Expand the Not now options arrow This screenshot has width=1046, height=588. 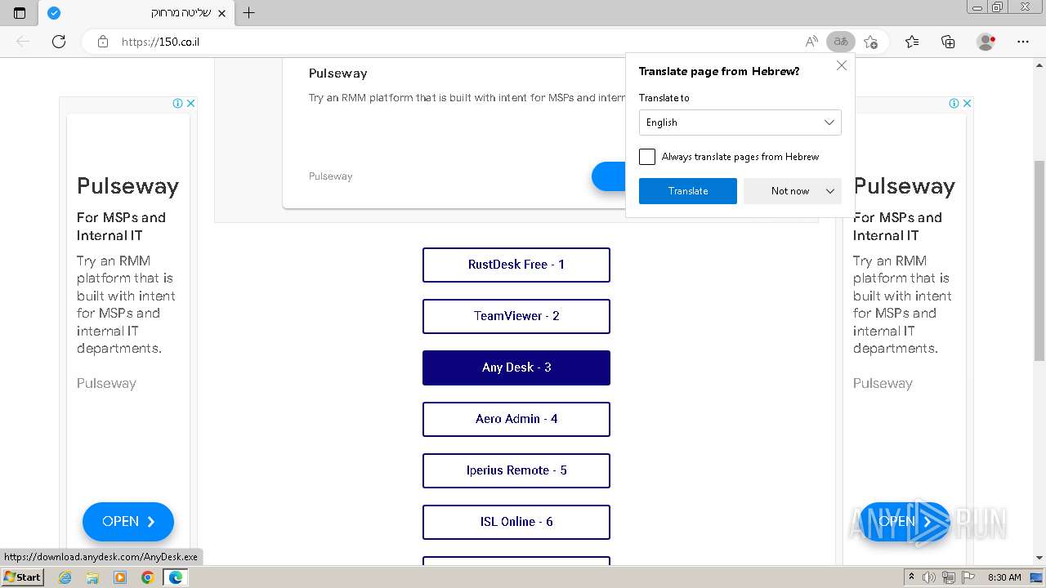(830, 191)
